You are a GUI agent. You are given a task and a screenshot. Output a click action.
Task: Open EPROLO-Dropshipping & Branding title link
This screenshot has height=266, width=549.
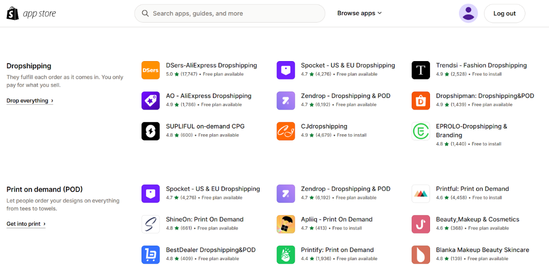click(471, 131)
